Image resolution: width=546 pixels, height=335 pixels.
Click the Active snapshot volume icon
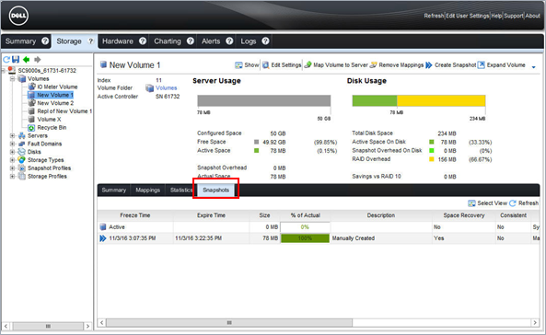103,227
